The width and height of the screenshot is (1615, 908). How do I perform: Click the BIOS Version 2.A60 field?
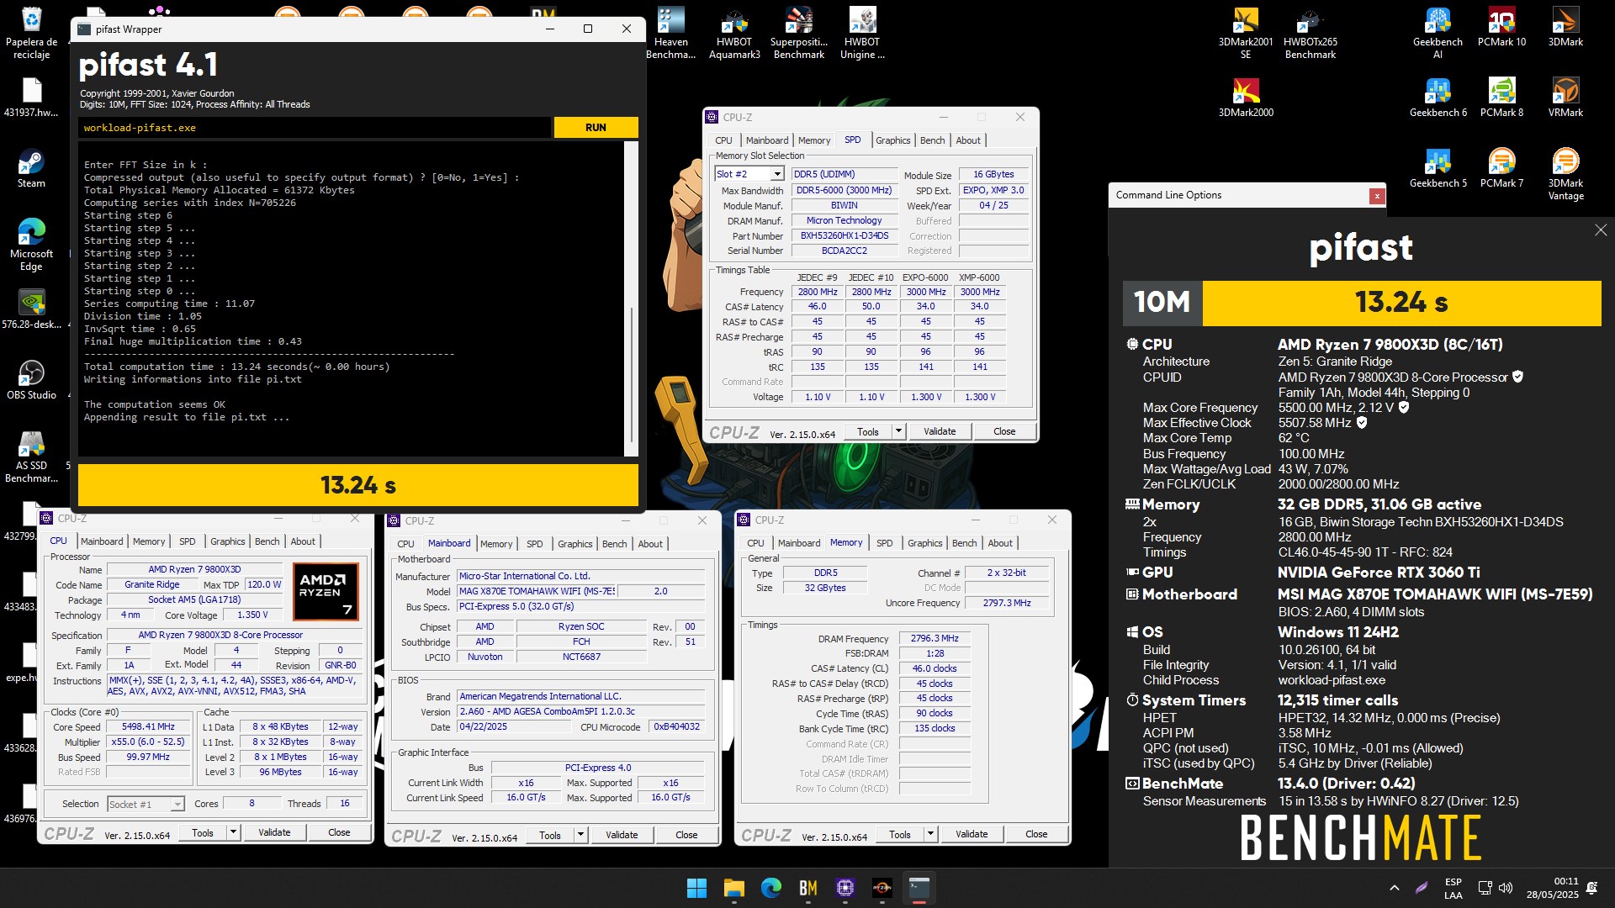click(x=580, y=711)
